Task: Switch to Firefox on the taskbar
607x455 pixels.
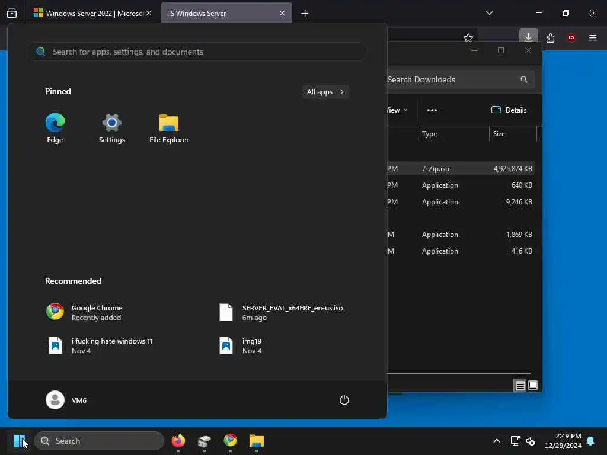Action: (x=178, y=441)
